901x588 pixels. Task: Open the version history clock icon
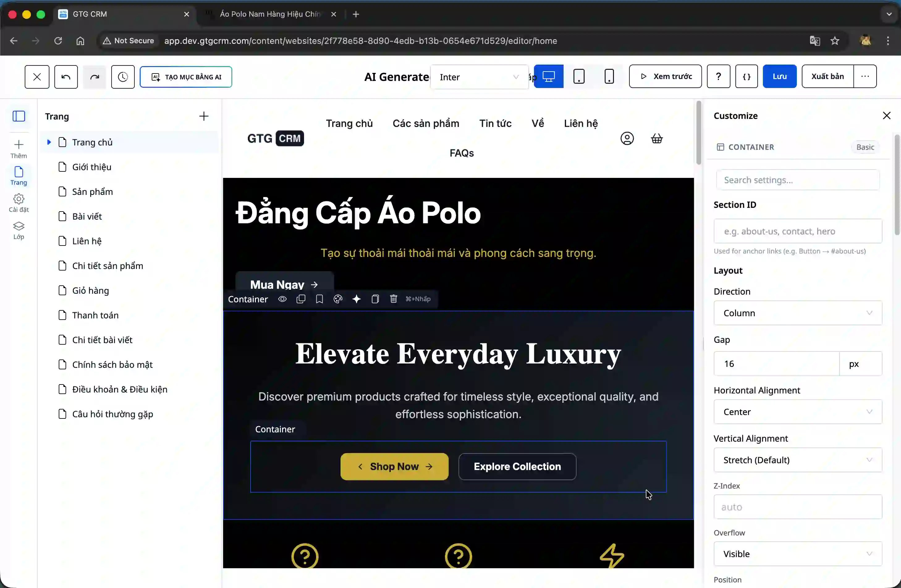123,77
